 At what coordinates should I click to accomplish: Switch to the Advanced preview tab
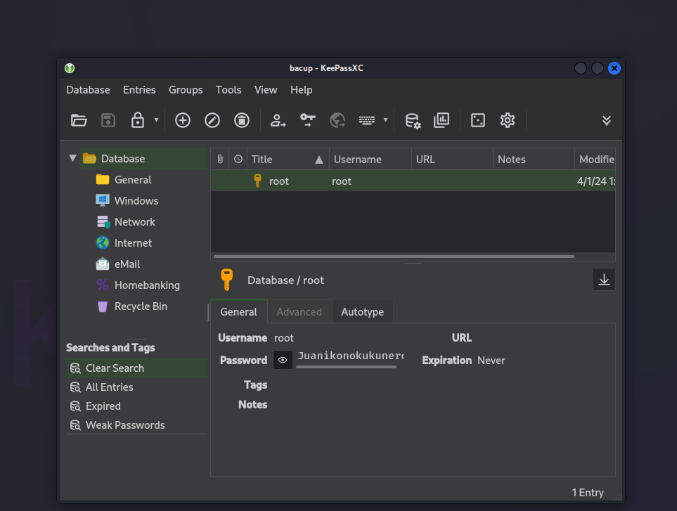coord(299,311)
